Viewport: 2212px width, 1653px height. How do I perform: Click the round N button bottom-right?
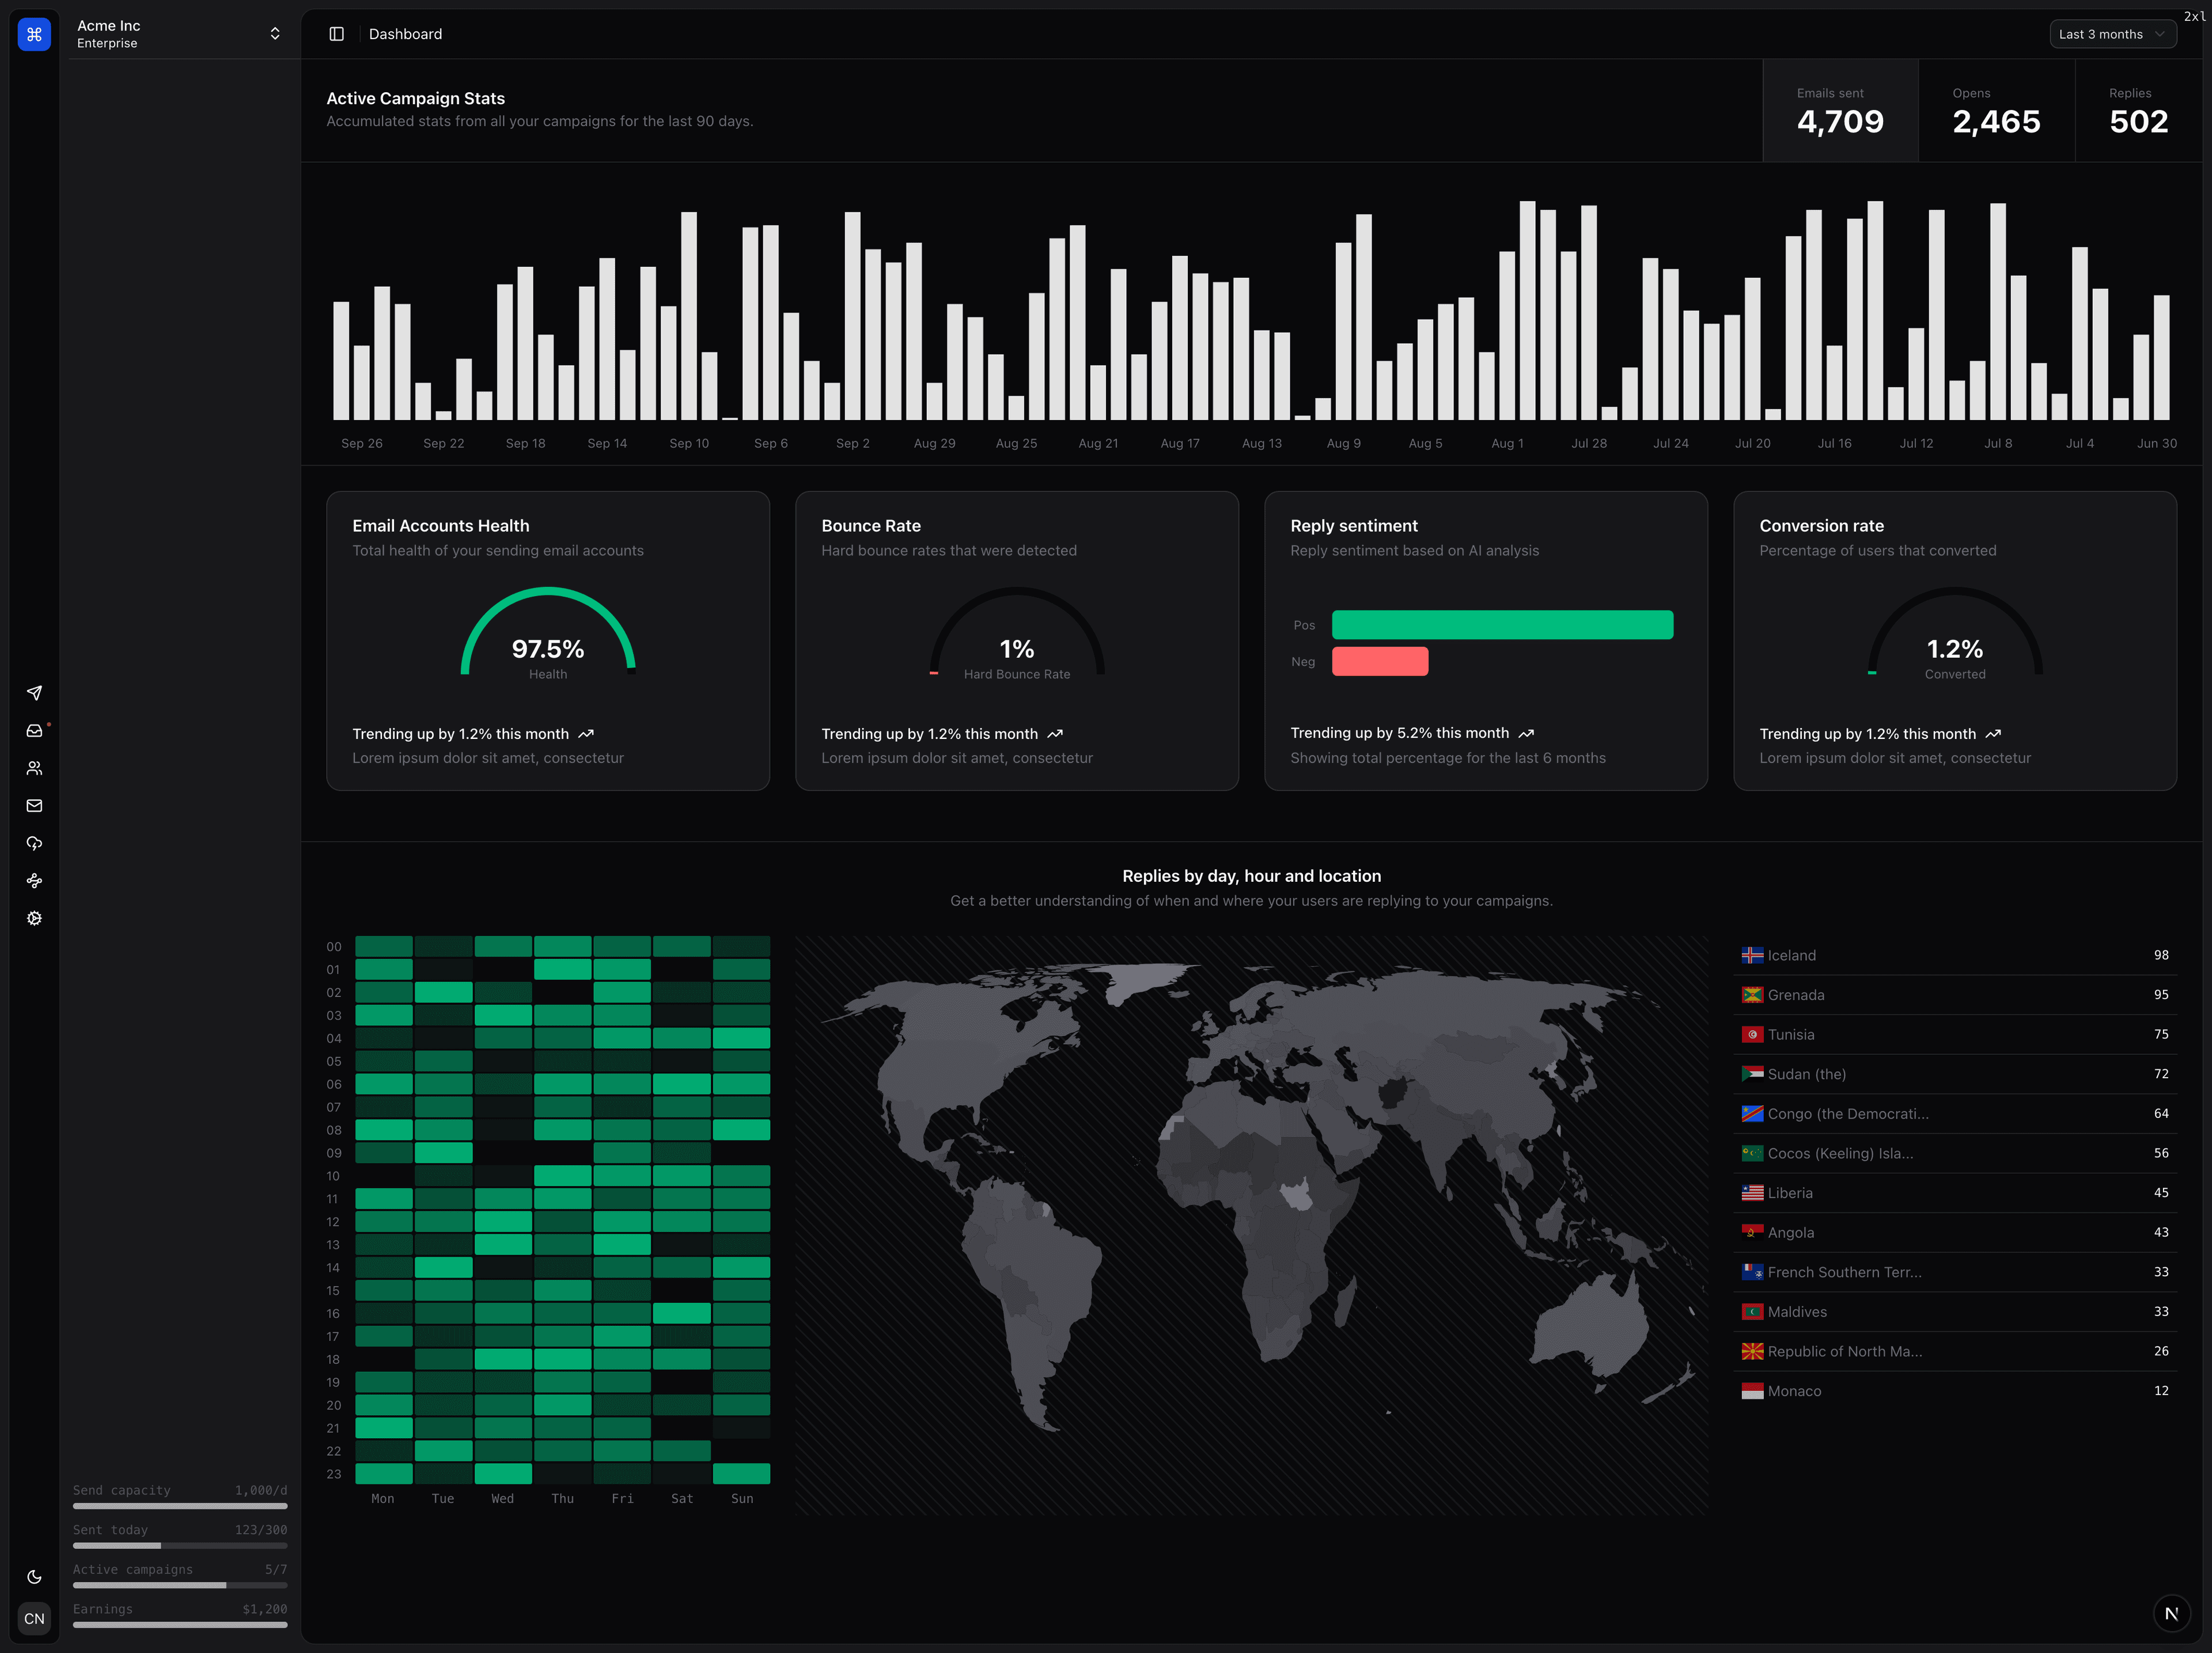[x=2171, y=1613]
